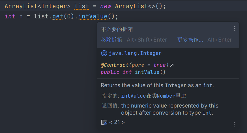Click the < 21 > JDK version label
247x133 pixels.
pos(117,123)
